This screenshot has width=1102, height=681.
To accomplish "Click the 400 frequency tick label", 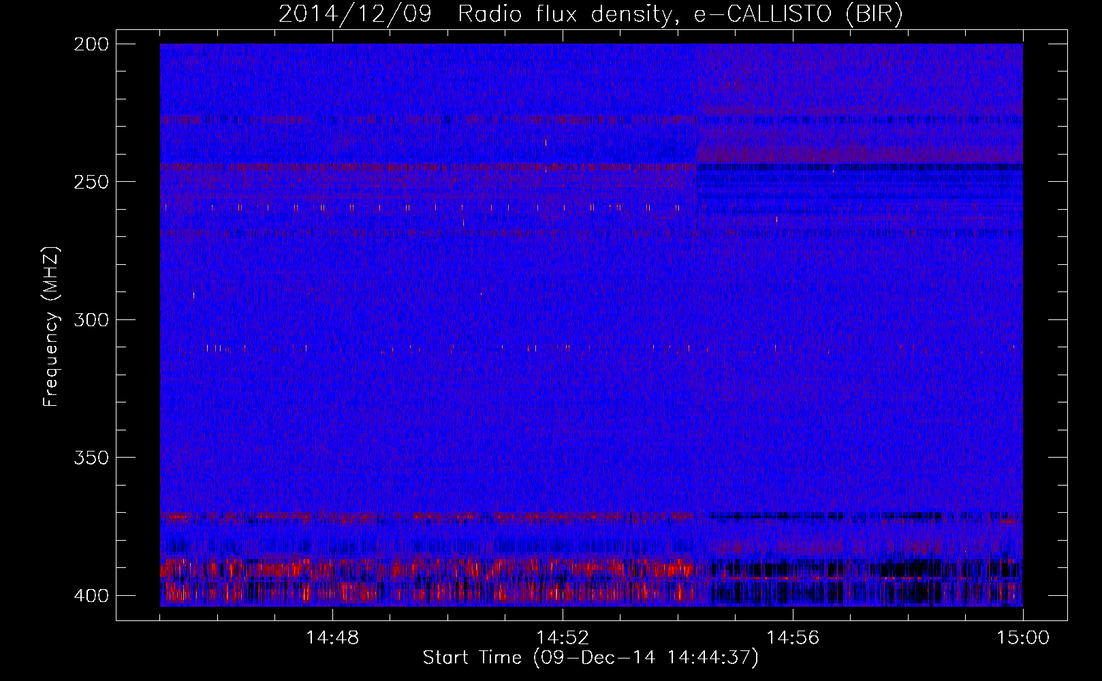I will pyautogui.click(x=91, y=596).
